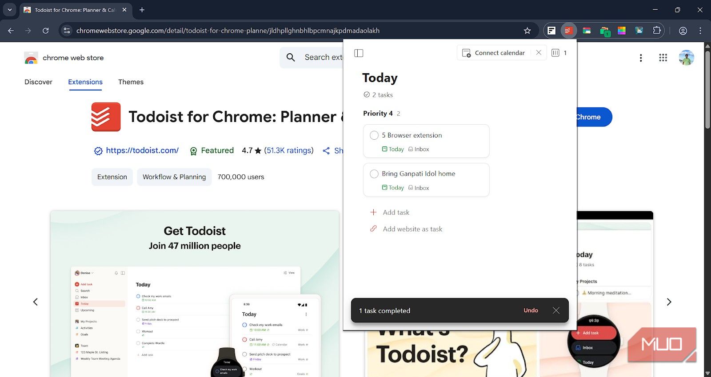Open the board view layout icon
This screenshot has width=711, height=377.
(x=555, y=53)
